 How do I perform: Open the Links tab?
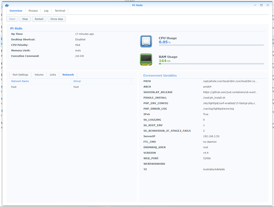(x=53, y=75)
